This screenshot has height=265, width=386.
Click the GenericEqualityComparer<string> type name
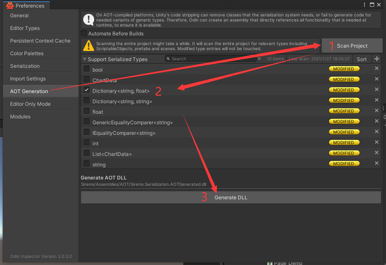click(x=133, y=122)
